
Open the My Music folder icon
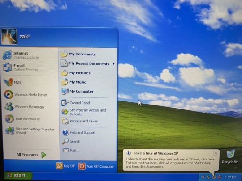65,82
